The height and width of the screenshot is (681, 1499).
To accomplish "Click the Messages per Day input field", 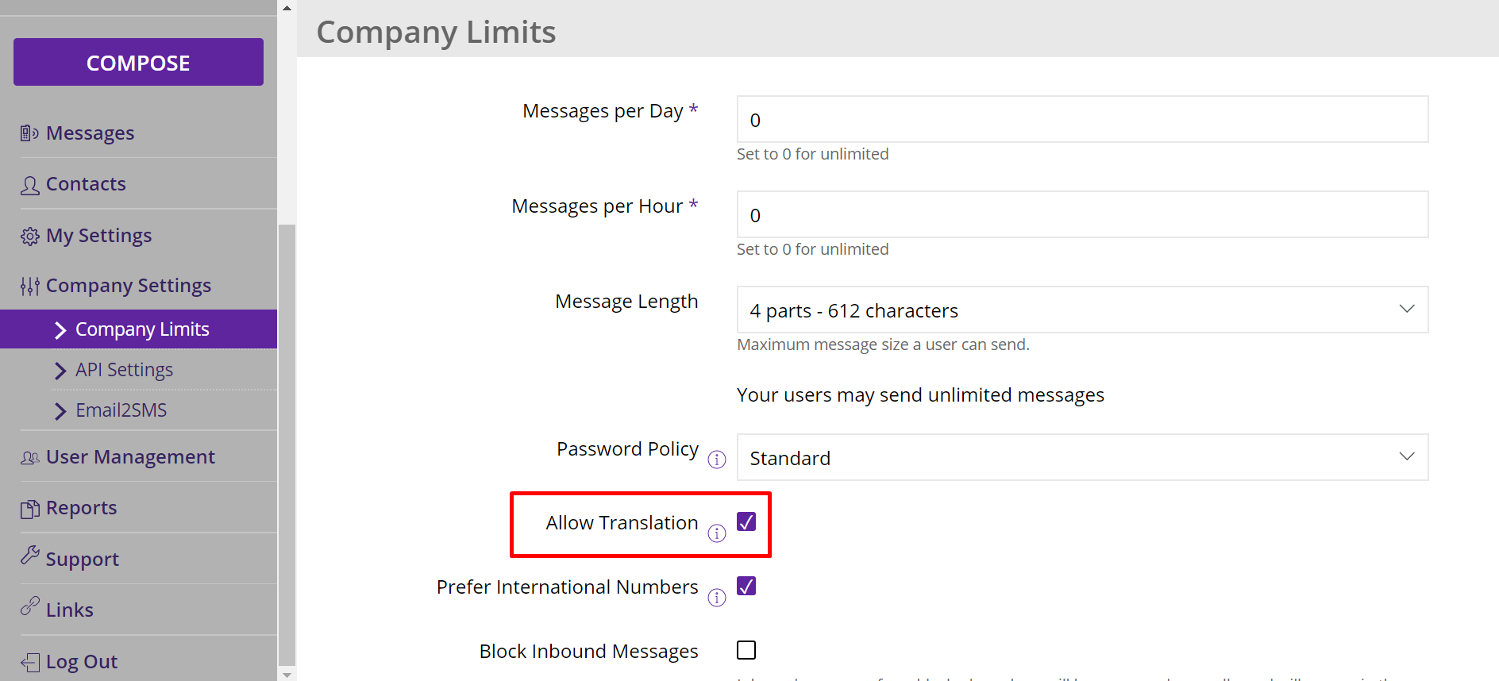I will point(1081,120).
